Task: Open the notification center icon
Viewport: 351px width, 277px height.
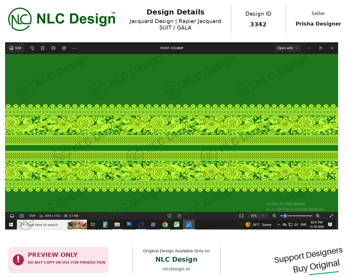Action: [330, 225]
